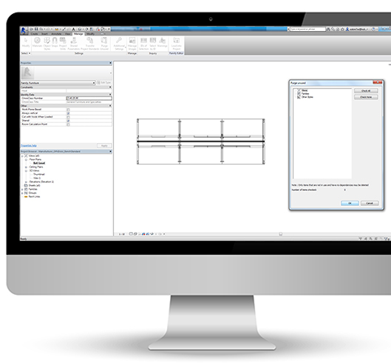391x363 pixels.
Task: Open Additional Settings dropdown tool
Action: click(x=119, y=44)
